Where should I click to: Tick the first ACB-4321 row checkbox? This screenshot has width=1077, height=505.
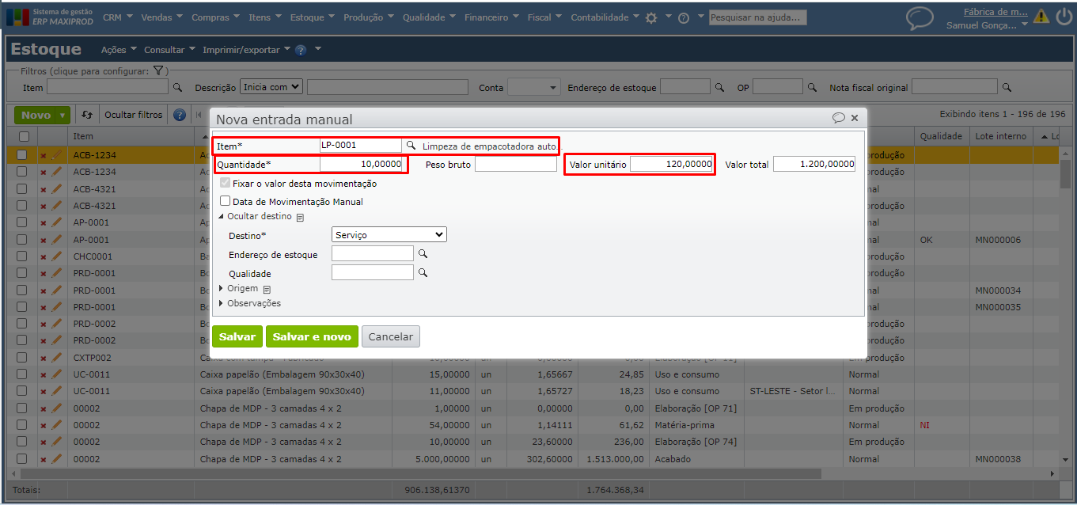click(x=22, y=189)
